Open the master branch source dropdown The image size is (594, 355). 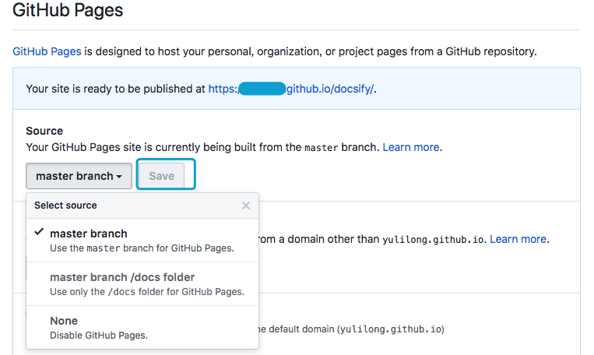click(79, 176)
